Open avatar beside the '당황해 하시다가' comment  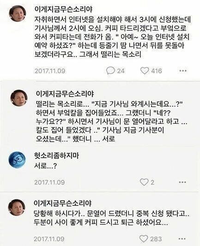tap(17, 207)
